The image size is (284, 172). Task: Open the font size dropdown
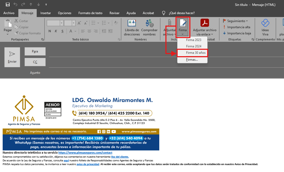(73, 23)
